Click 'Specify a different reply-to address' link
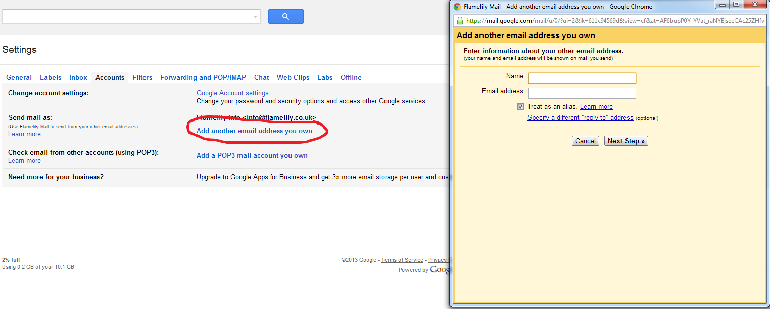 580,118
